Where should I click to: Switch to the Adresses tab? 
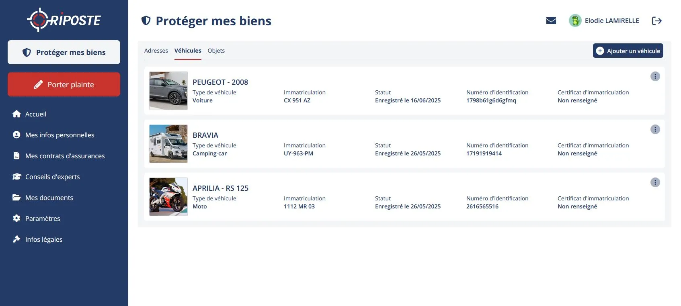156,51
